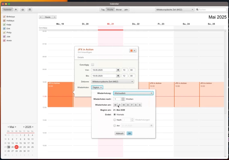This screenshot has width=229, height=160.
Task: Click the Von hour field showing 10
Action: pos(125,70)
